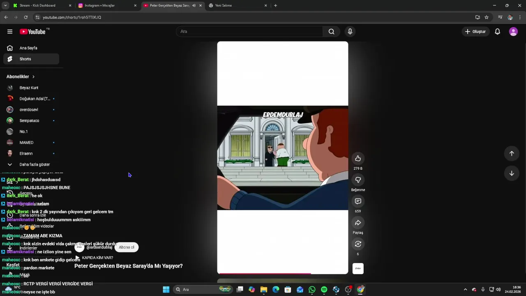Share the Short via Paylaş arrow
Viewport: 526px width, 296px height.
[358, 223]
